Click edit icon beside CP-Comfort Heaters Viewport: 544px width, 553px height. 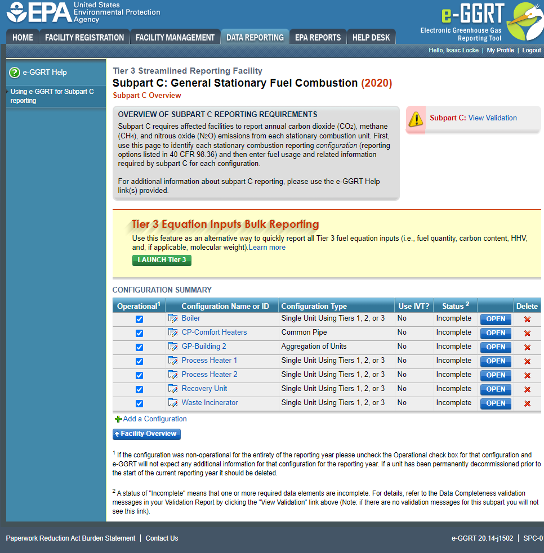pos(173,332)
